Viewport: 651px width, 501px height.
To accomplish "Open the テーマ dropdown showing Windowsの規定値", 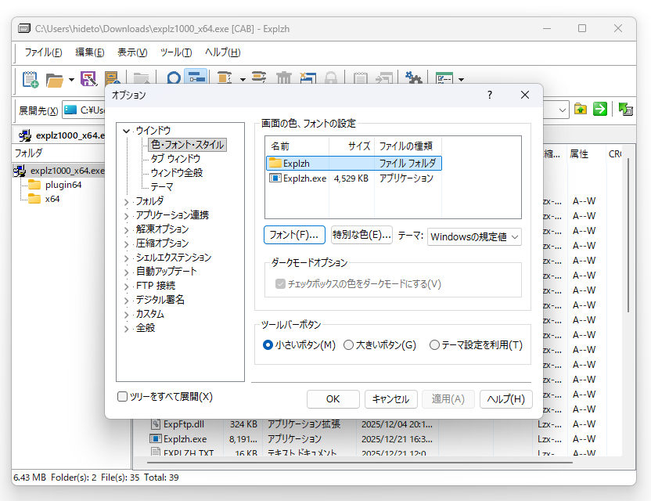I will click(474, 237).
